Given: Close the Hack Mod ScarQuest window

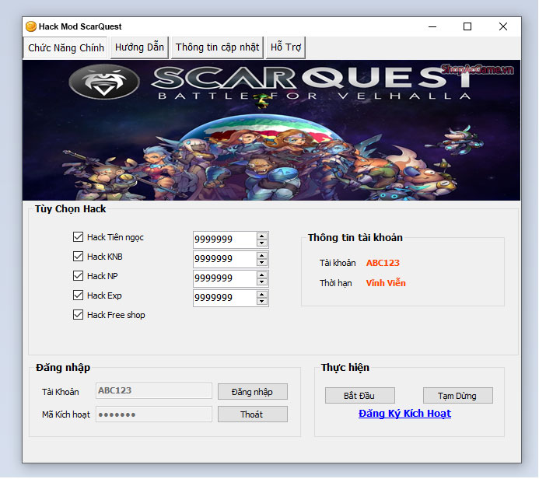Looking at the screenshot, I should tap(503, 26).
